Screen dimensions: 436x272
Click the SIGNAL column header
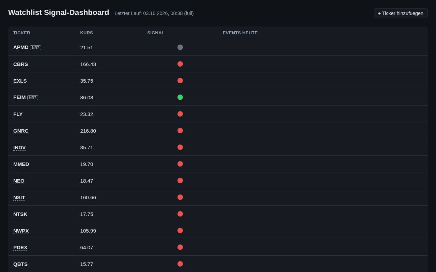pyautogui.click(x=156, y=33)
